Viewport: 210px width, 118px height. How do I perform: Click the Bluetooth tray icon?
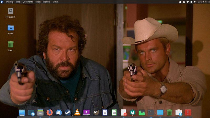[184, 2]
